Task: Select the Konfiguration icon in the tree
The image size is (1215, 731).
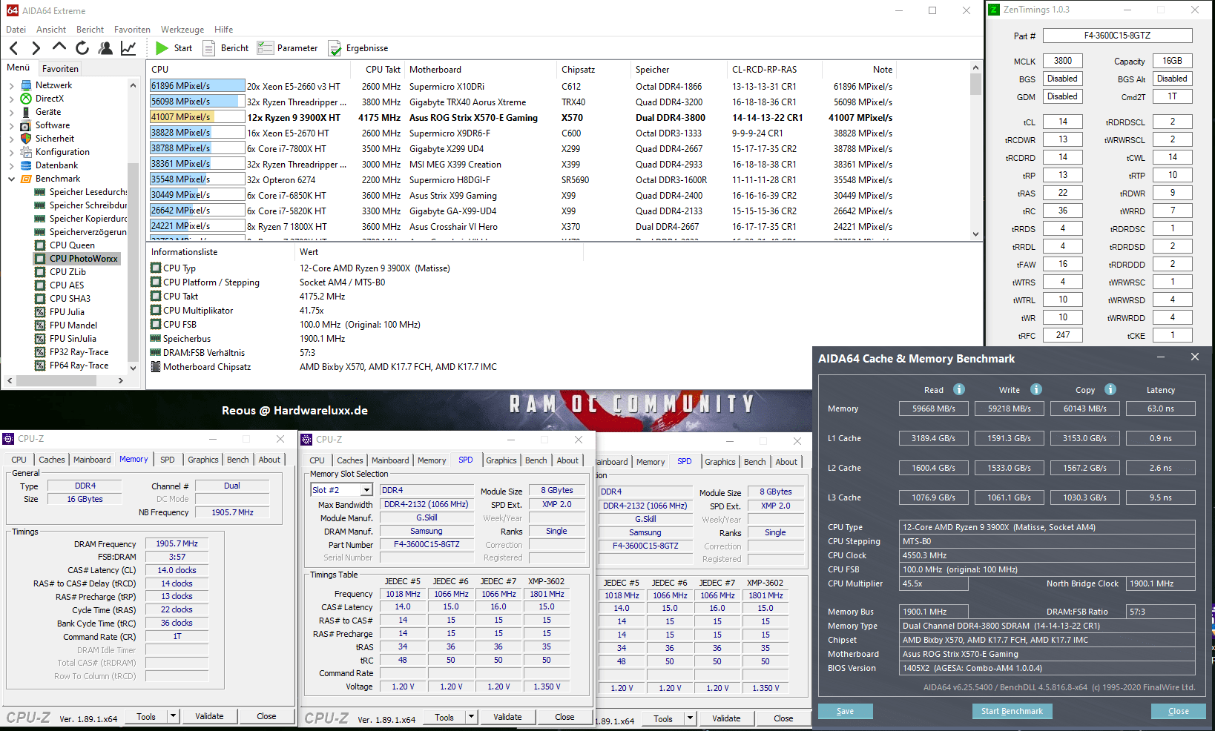Action: [x=26, y=152]
